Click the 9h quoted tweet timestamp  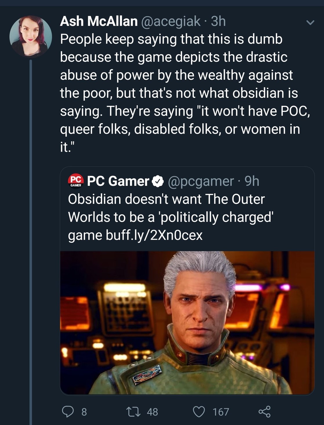tap(252, 181)
